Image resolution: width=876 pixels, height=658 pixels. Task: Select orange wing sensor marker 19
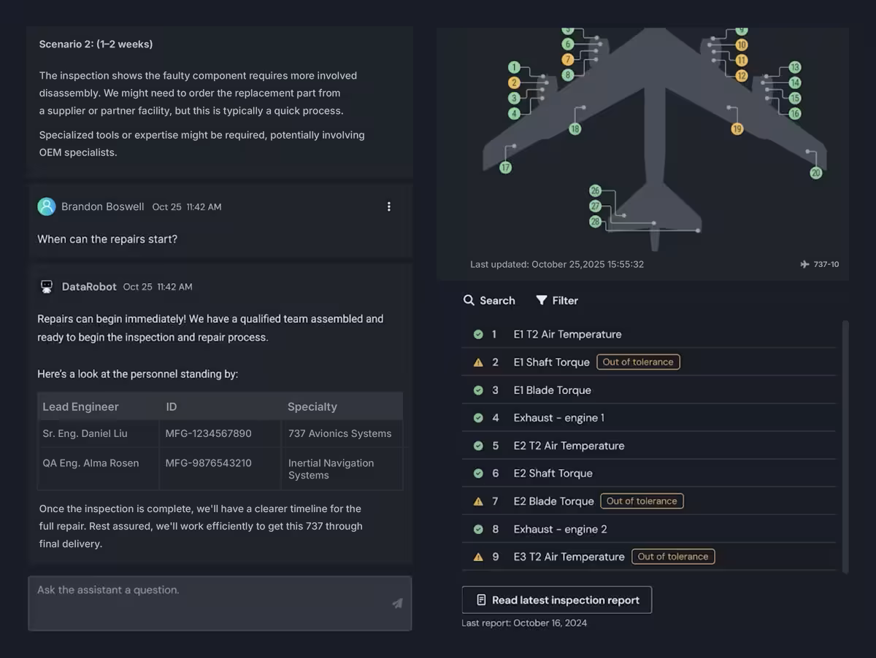click(737, 129)
